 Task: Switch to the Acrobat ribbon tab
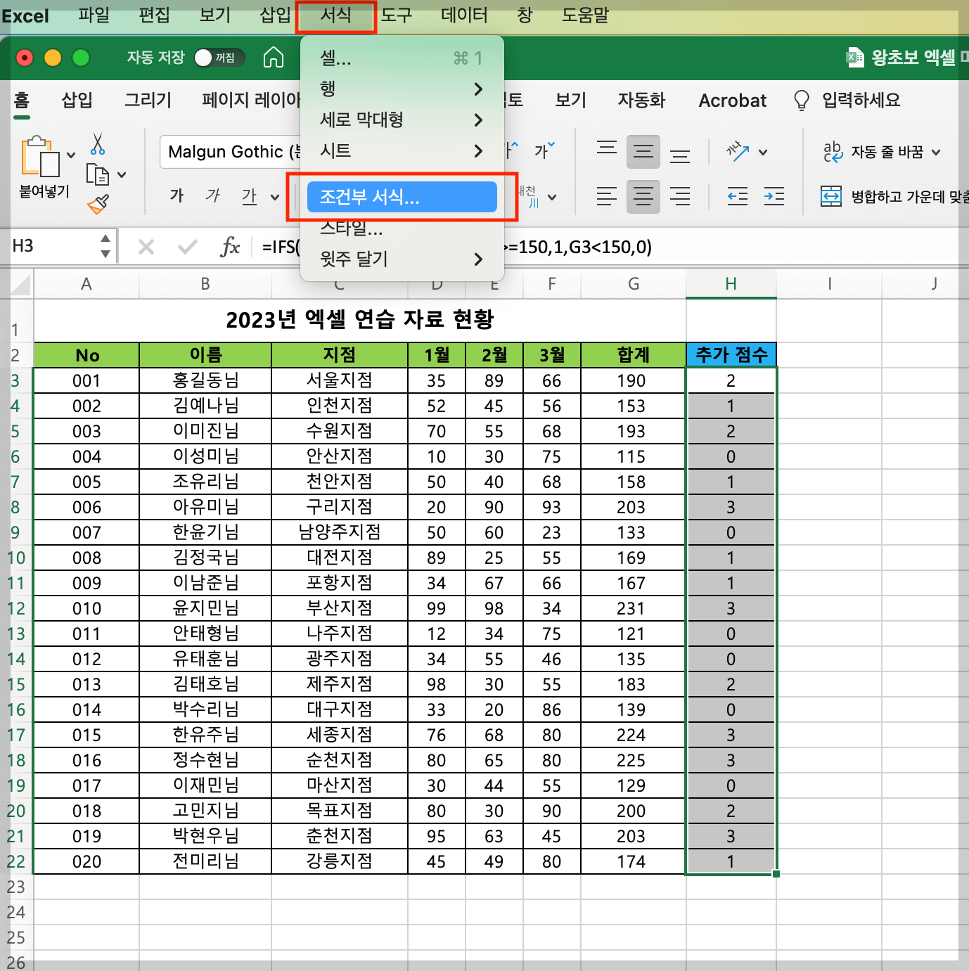[x=731, y=101]
